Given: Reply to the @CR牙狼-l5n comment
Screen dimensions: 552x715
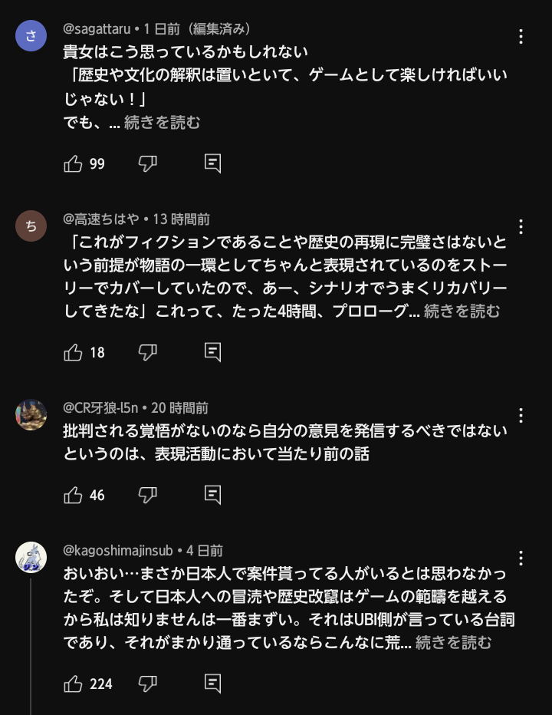Looking at the screenshot, I should click(x=213, y=496).
